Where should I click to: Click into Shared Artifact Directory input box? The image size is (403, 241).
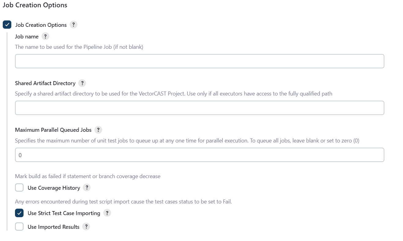click(x=200, y=108)
